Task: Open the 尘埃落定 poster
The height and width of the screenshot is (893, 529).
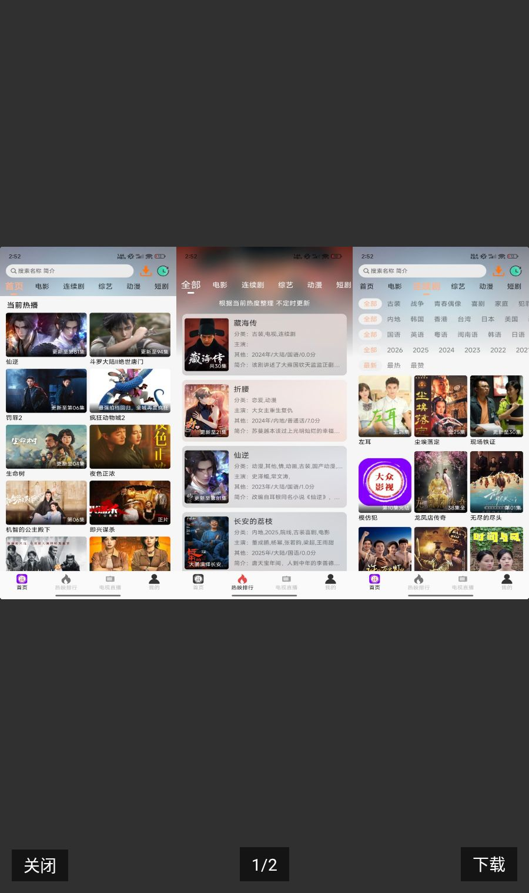Action: (x=441, y=406)
